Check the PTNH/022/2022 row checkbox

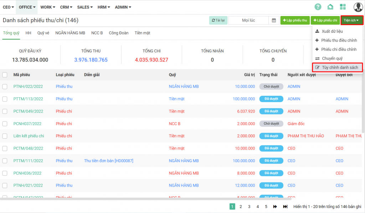[x=5, y=87]
